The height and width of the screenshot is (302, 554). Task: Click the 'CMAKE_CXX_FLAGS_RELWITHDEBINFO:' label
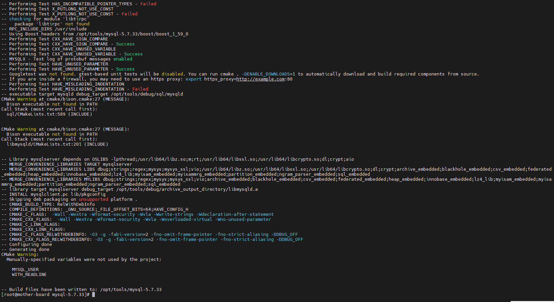pyautogui.click(x=51, y=240)
